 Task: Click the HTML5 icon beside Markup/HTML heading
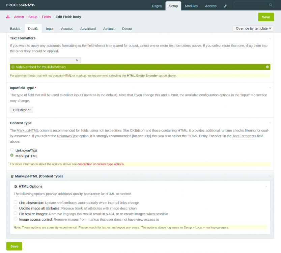pyautogui.click(x=12, y=176)
